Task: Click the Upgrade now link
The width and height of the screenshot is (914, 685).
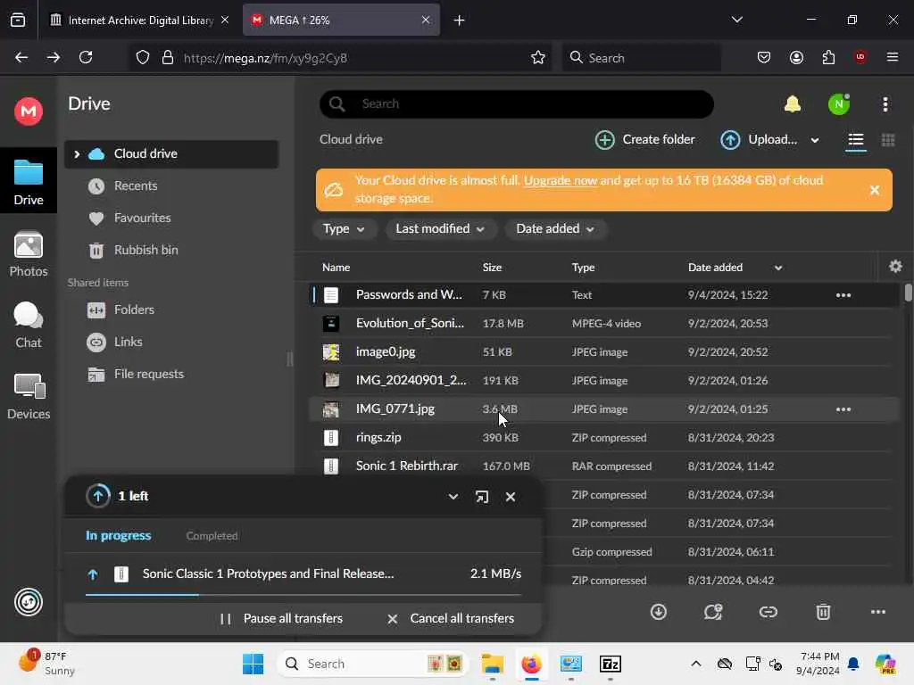Action: [561, 180]
